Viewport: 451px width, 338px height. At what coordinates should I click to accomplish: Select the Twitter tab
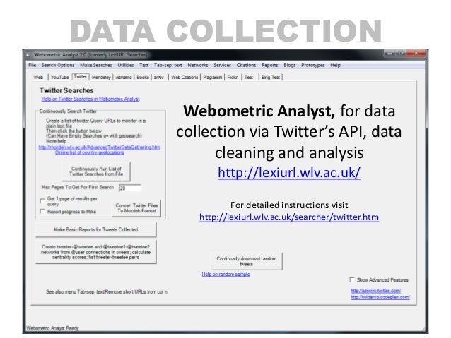(81, 77)
